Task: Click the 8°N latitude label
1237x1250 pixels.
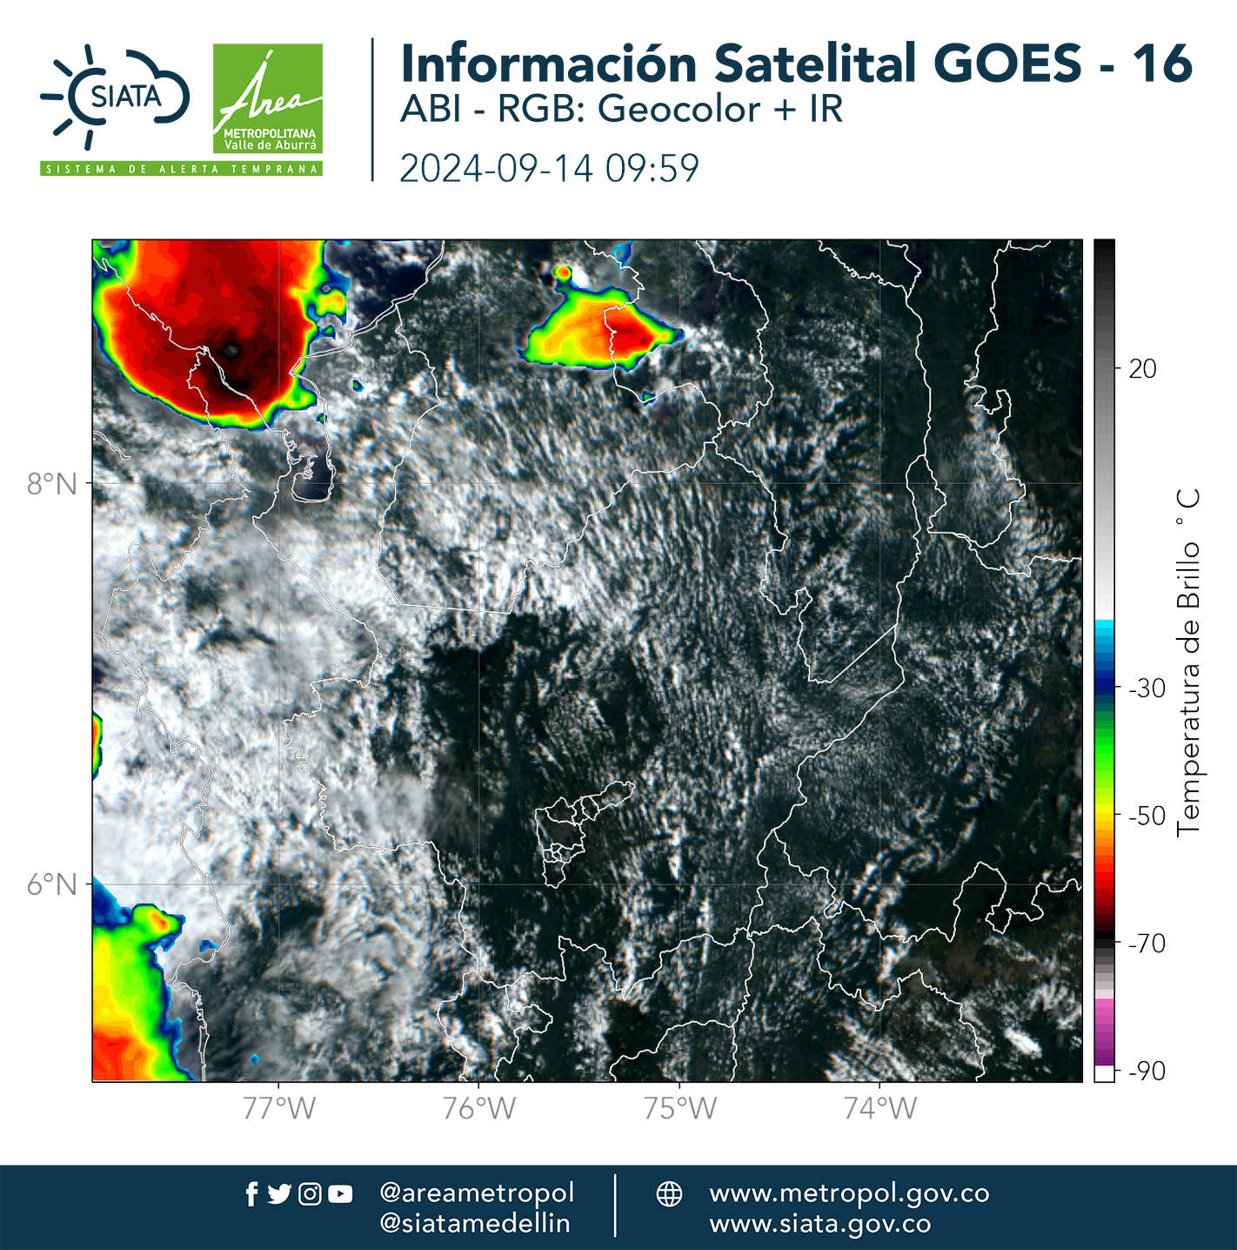Action: 52,483
